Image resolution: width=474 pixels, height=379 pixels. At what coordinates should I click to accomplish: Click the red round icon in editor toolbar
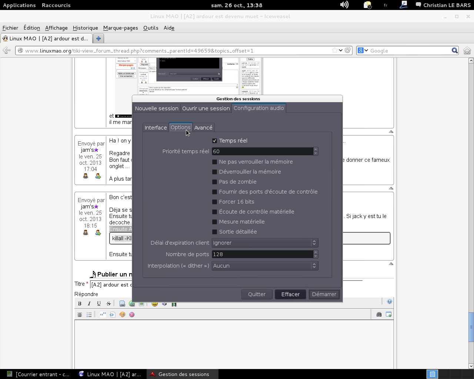[x=132, y=315]
